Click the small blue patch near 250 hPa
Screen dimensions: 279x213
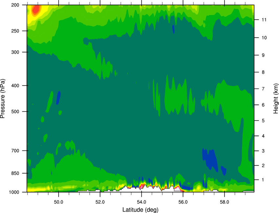pos(173,29)
